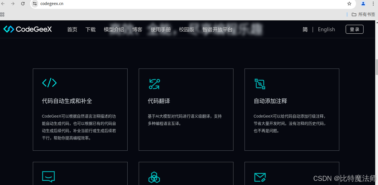Click the chat bubble feature icon

coord(48,177)
